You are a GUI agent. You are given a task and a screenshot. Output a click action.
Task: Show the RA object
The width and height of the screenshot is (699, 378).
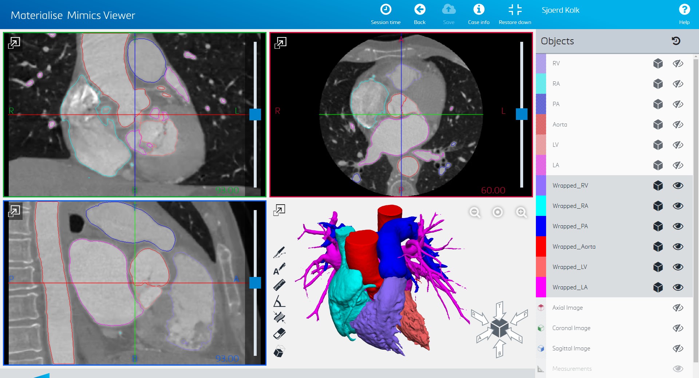(678, 84)
